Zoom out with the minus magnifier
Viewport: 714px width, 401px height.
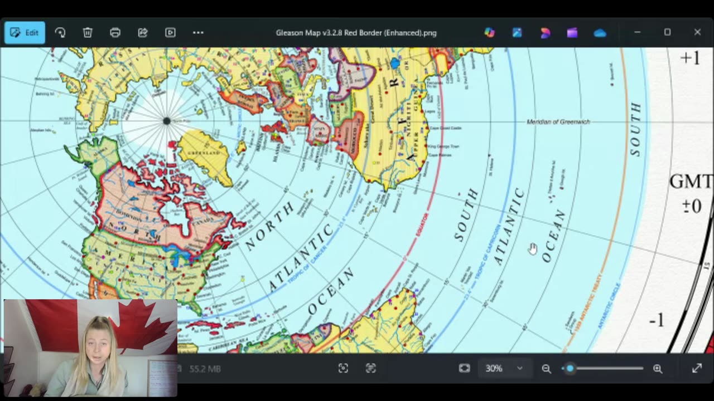(546, 368)
